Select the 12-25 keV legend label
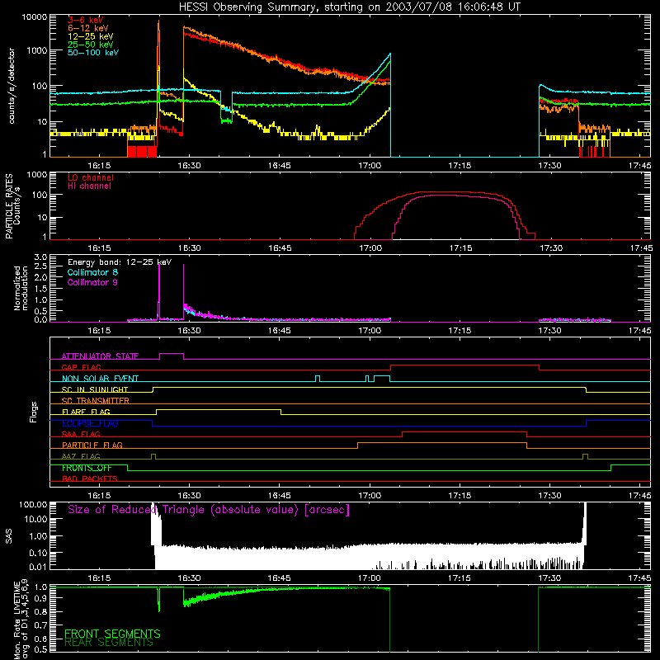Image resolution: width=660 pixels, height=660 pixels. [91, 36]
